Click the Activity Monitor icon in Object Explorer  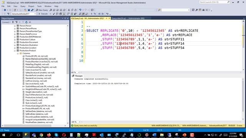pyautogui.click(x=30, y=22)
